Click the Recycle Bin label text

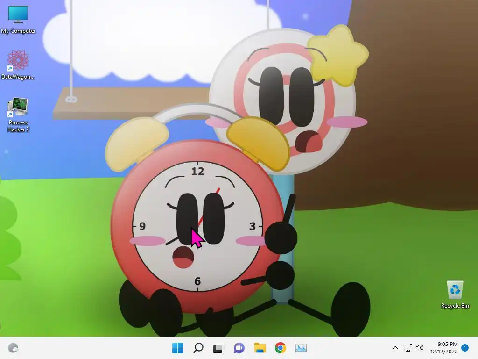455,306
